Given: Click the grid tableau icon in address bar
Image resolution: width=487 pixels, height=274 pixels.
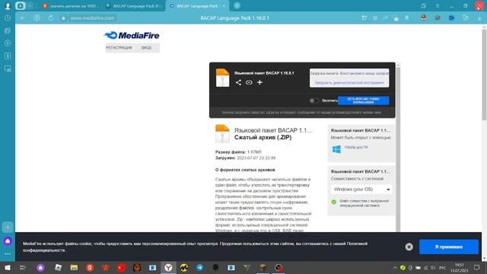Looking at the screenshot, I should click(364, 18).
